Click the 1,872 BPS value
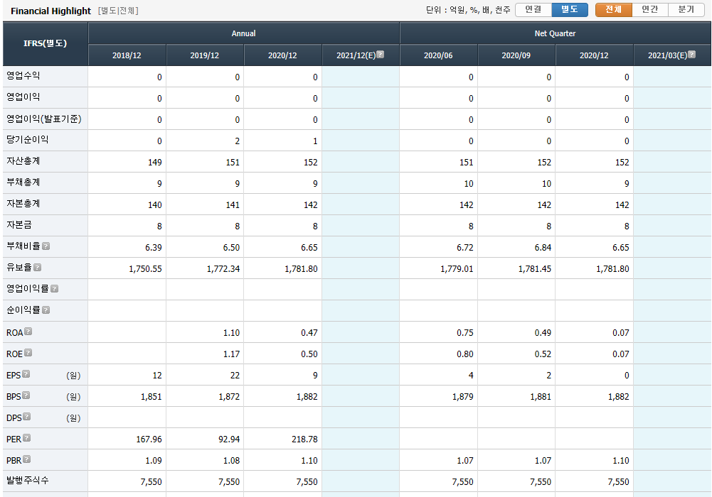 tap(229, 396)
